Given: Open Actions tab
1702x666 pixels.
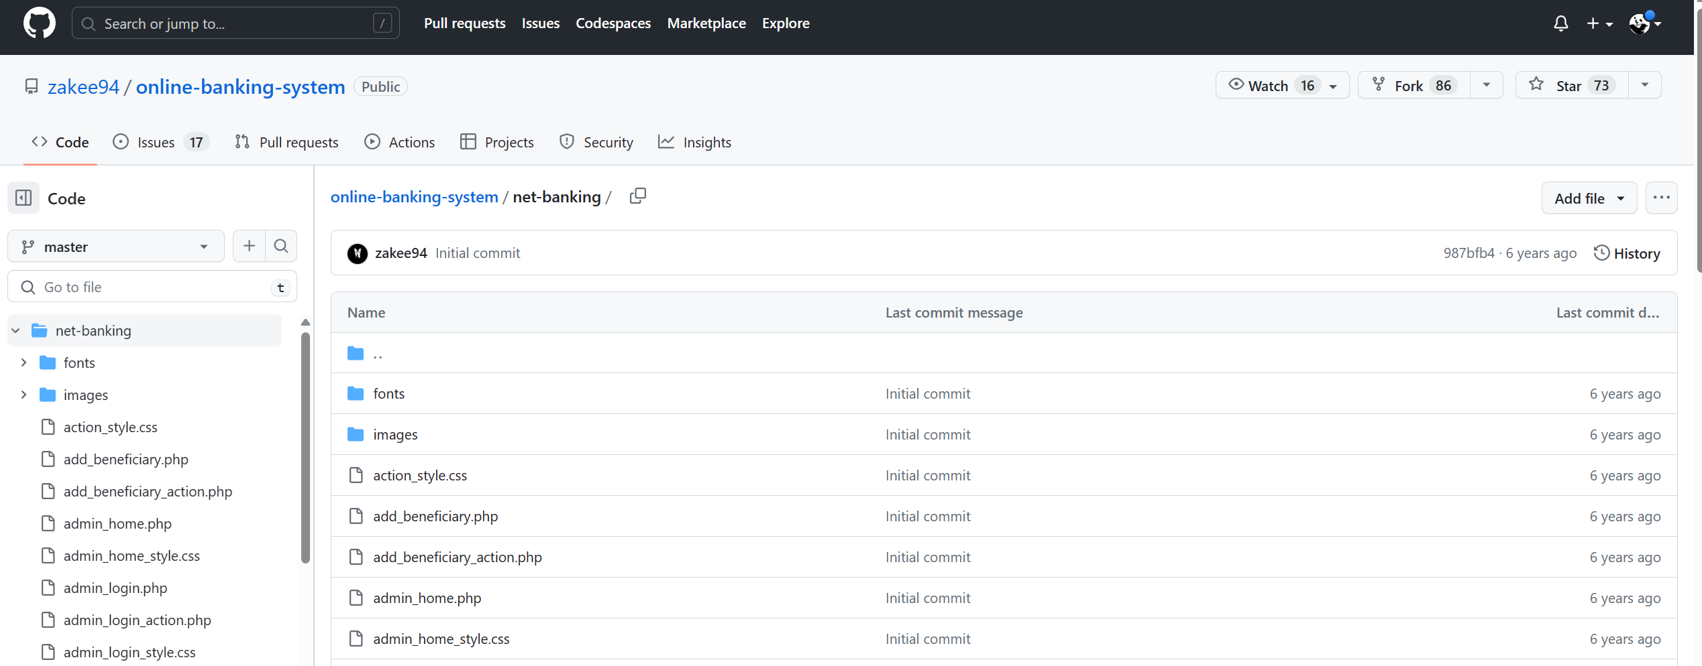Looking at the screenshot, I should (400, 142).
